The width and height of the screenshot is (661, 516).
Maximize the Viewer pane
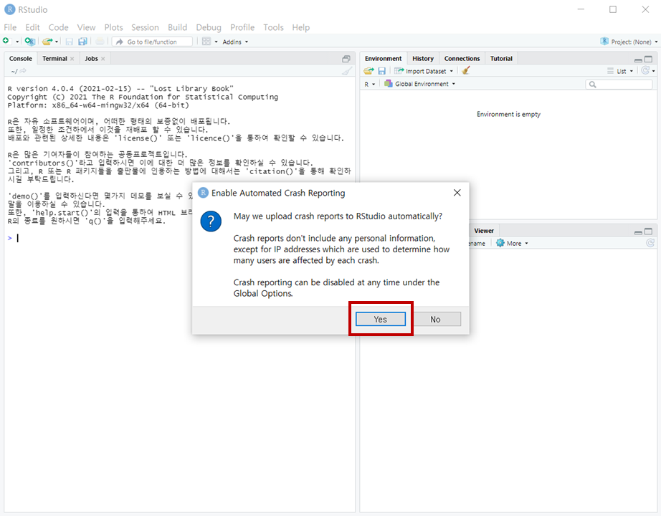pos(648,231)
